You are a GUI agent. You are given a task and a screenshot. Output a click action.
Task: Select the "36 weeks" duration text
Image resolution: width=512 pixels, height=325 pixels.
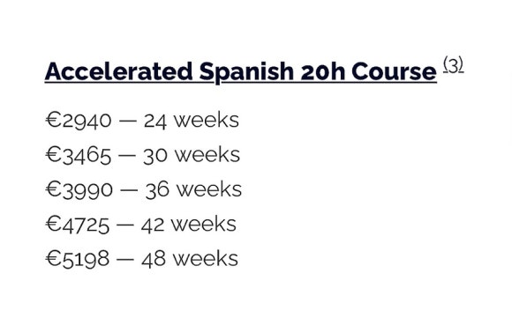[193, 190]
